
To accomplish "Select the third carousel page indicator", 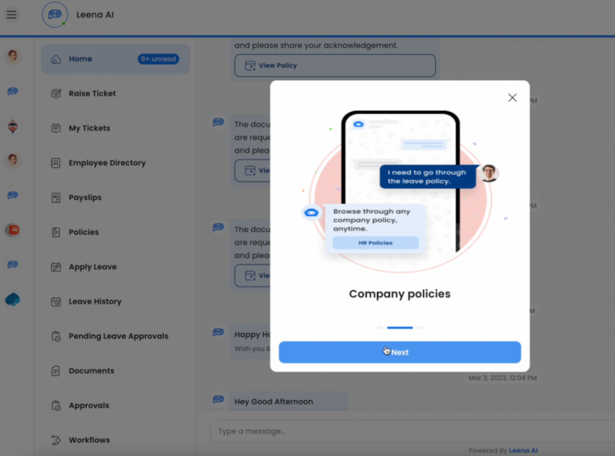I will pyautogui.click(x=421, y=328).
